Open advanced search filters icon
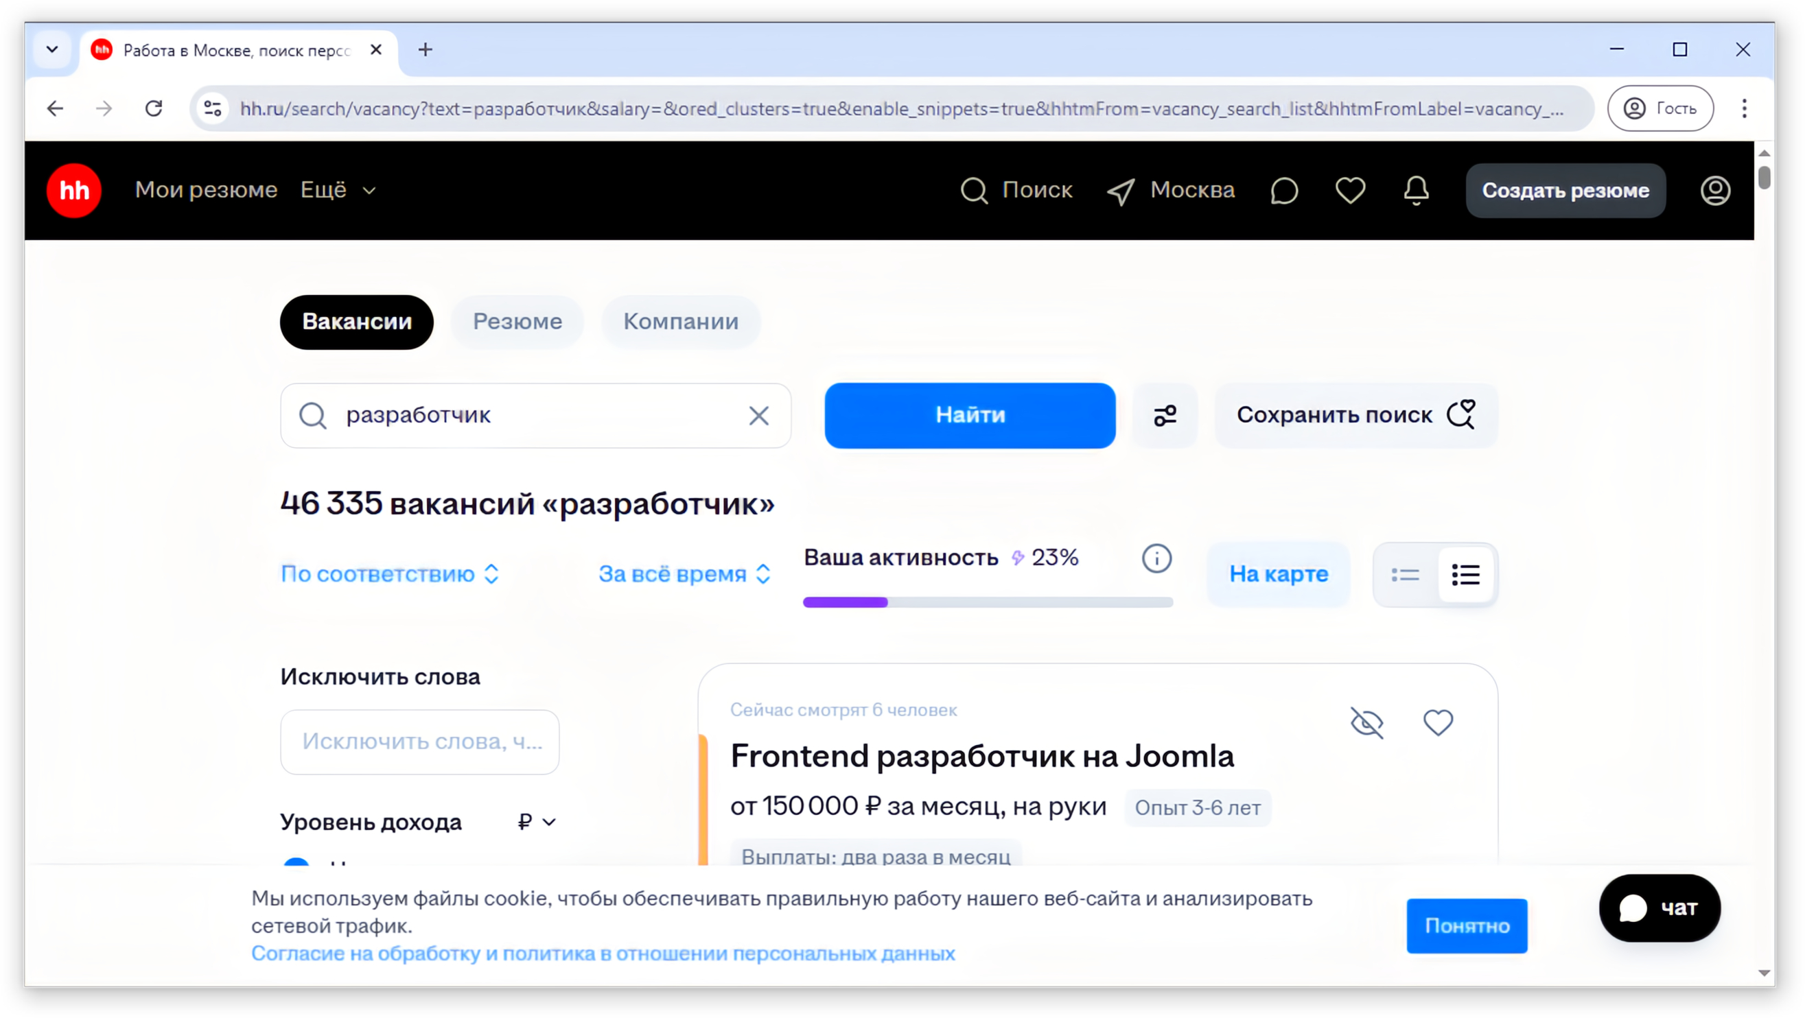Viewport: 1805px width, 1018px height. coord(1165,416)
